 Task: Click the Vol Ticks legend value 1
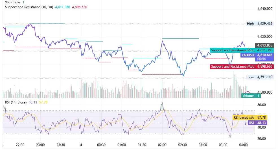(x=23, y=2)
